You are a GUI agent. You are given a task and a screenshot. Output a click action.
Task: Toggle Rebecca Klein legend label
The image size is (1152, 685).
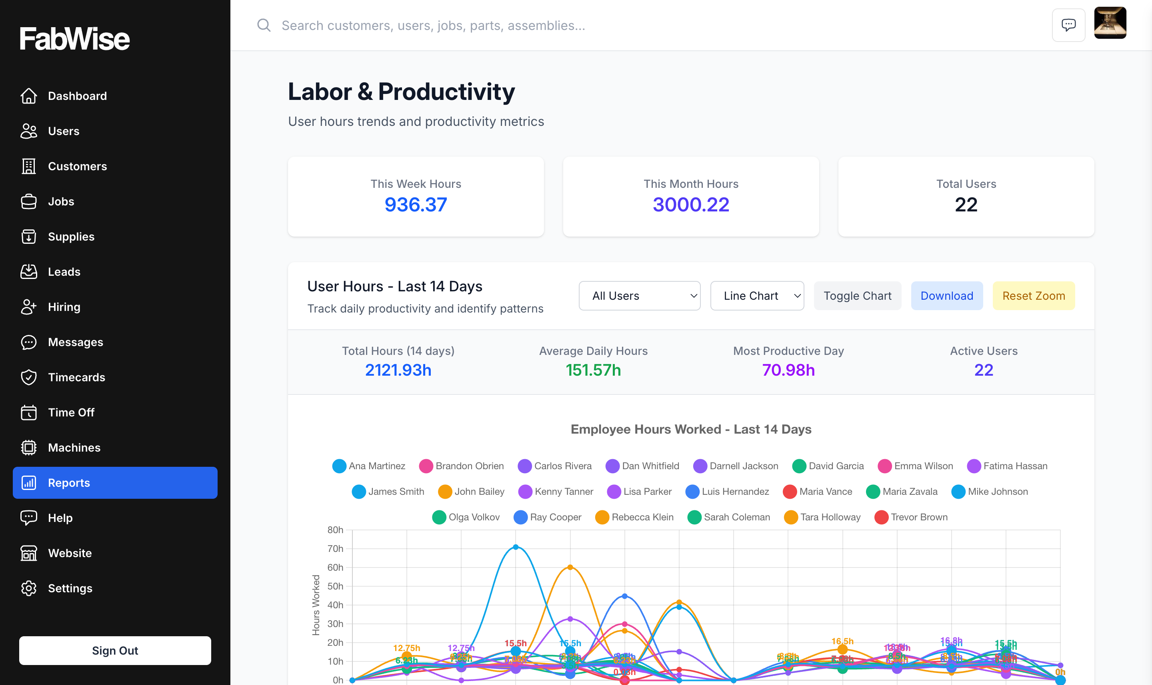[x=642, y=517]
